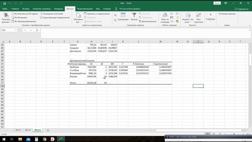Viewport: 252px width, 142px height.
Task: Expand the Структура dropdown
Action: (210, 17)
